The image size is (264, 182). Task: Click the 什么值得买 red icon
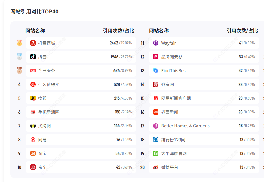tap(33, 84)
